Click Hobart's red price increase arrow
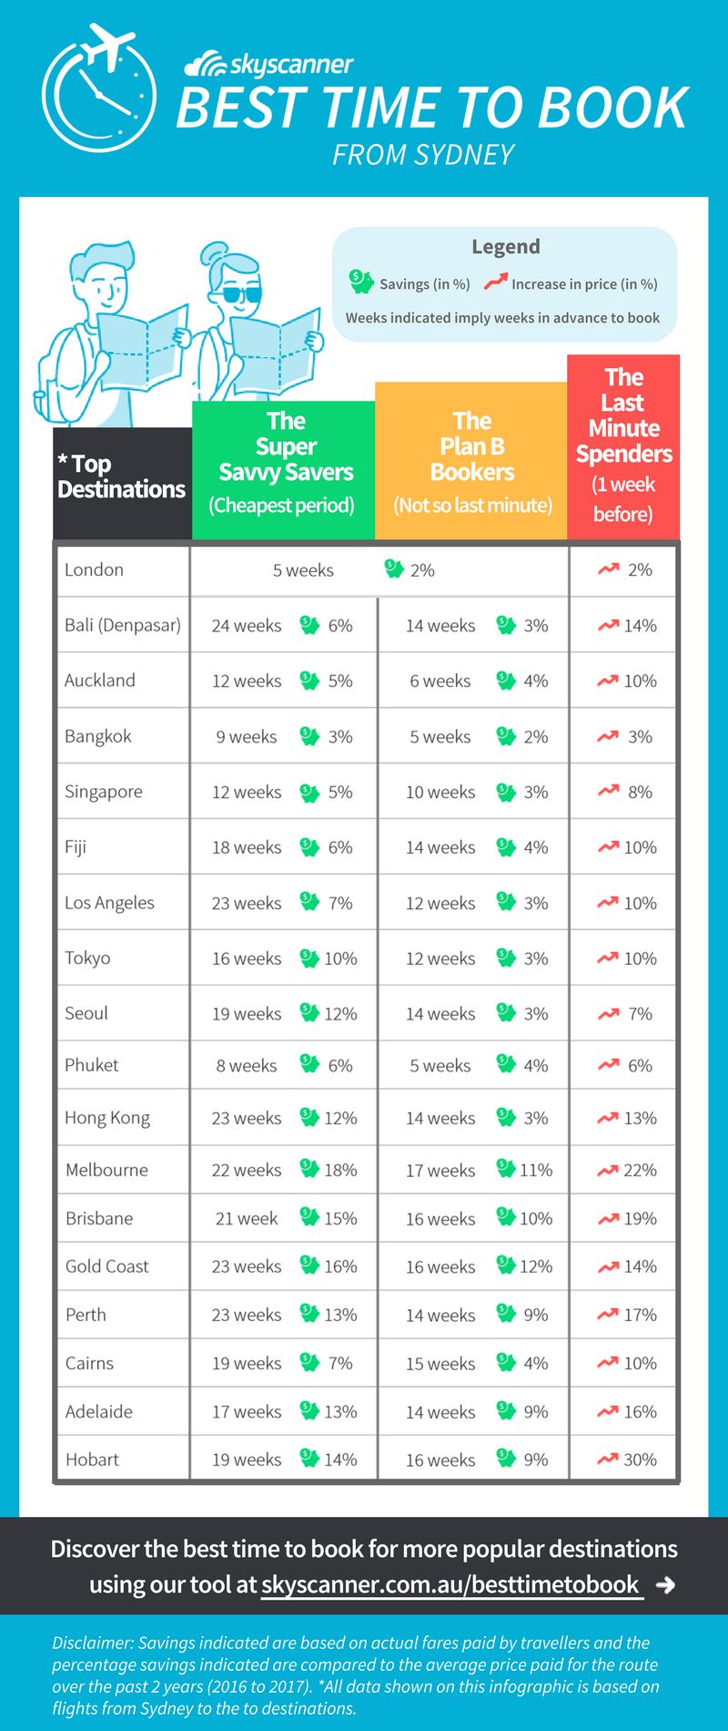This screenshot has width=728, height=1731. (x=608, y=1459)
